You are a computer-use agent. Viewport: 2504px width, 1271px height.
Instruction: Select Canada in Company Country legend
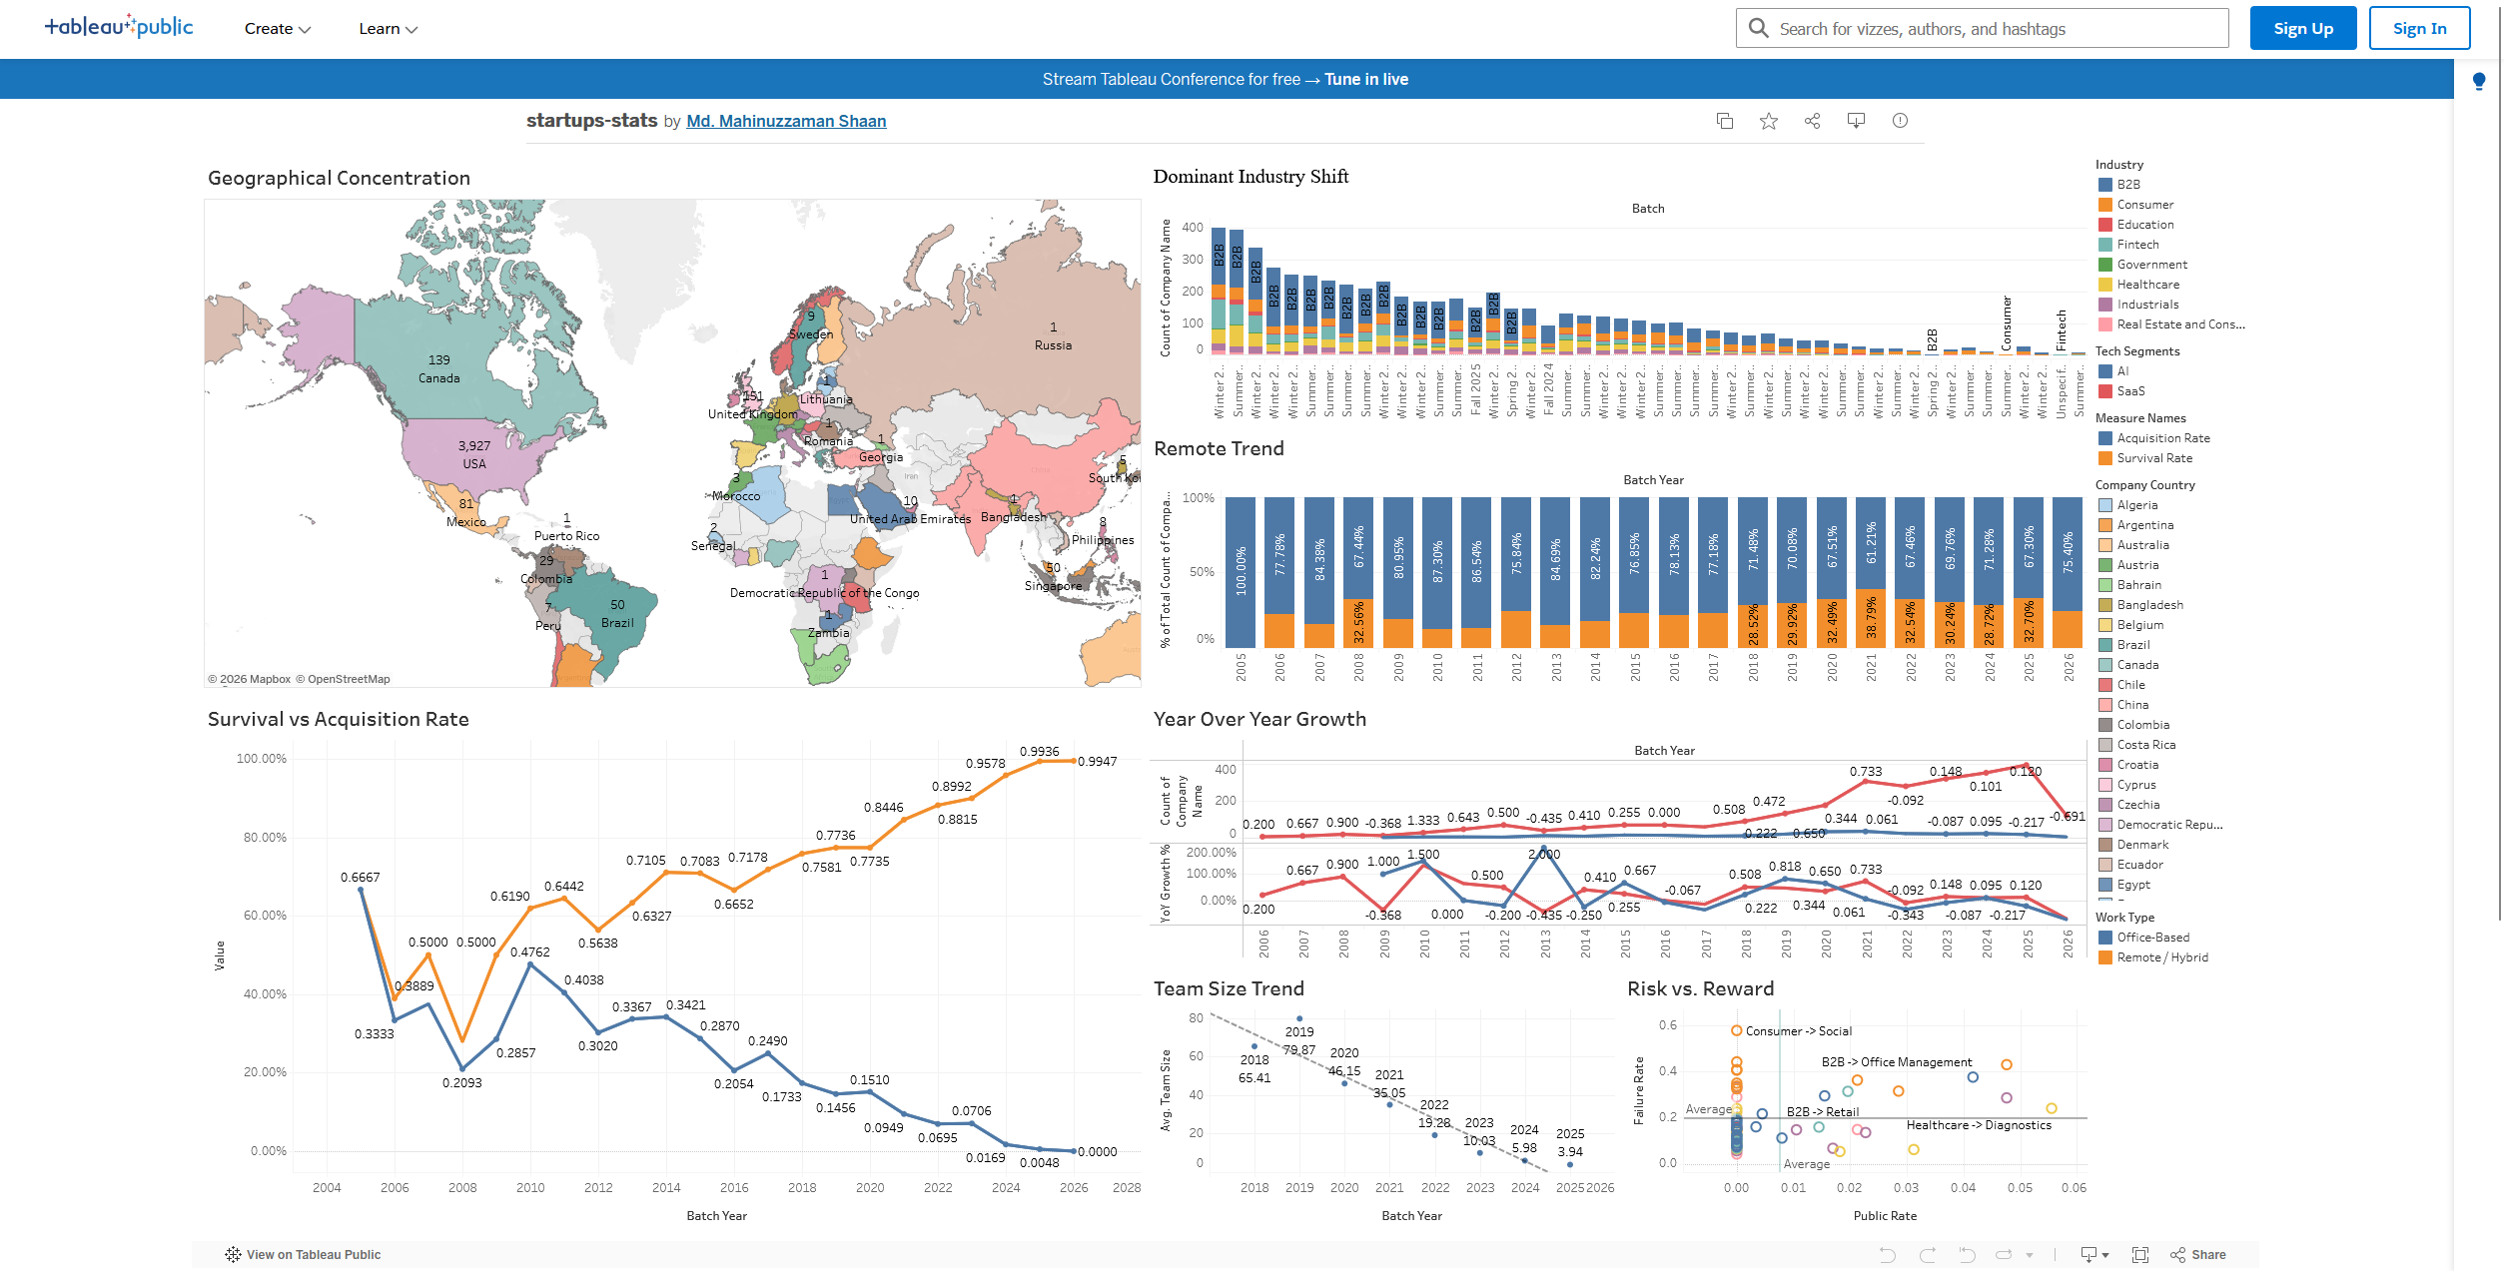2128,665
